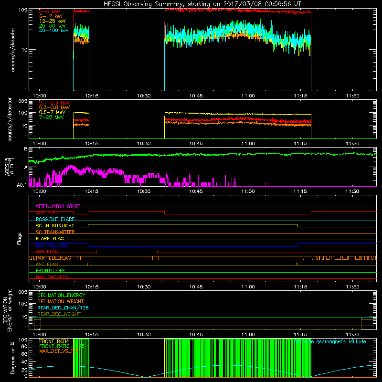The height and width of the screenshot is (382, 382).
Task: Click the 'DECIMATION_WEIGHT' legend label
Action: [61, 301]
